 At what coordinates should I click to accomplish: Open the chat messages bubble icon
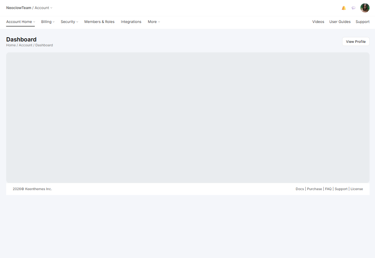(x=353, y=8)
